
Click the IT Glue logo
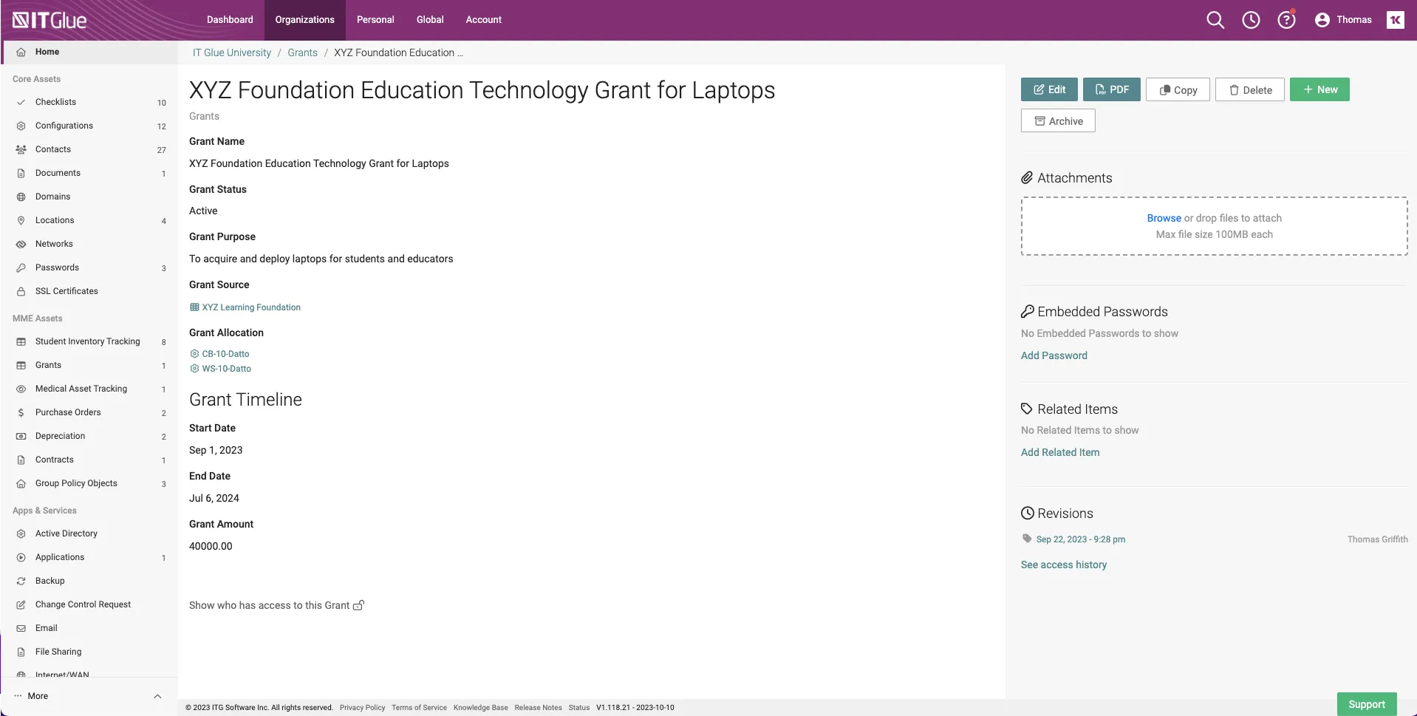click(x=49, y=20)
